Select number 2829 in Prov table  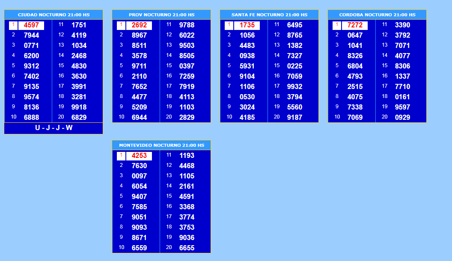tap(187, 117)
